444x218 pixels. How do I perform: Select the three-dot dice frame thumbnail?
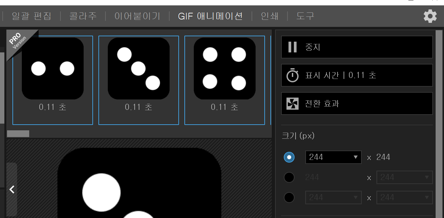tap(139, 80)
